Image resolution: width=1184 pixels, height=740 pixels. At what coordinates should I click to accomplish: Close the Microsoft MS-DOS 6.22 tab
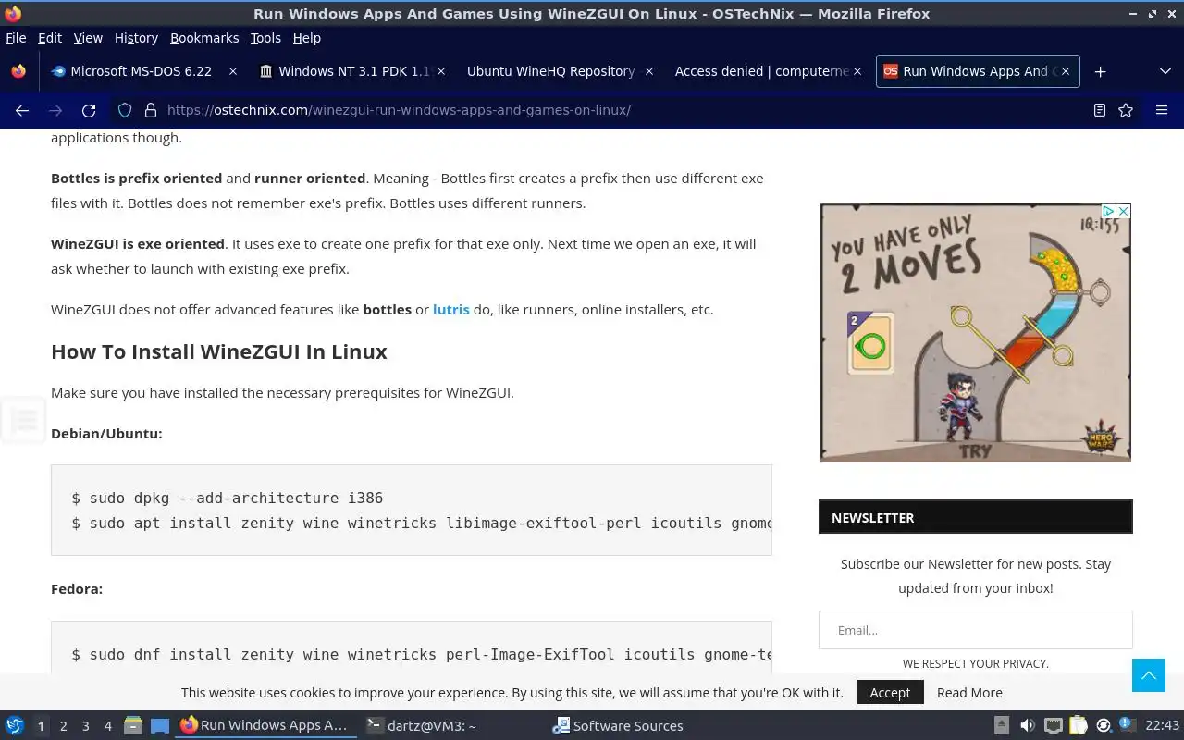click(x=233, y=71)
